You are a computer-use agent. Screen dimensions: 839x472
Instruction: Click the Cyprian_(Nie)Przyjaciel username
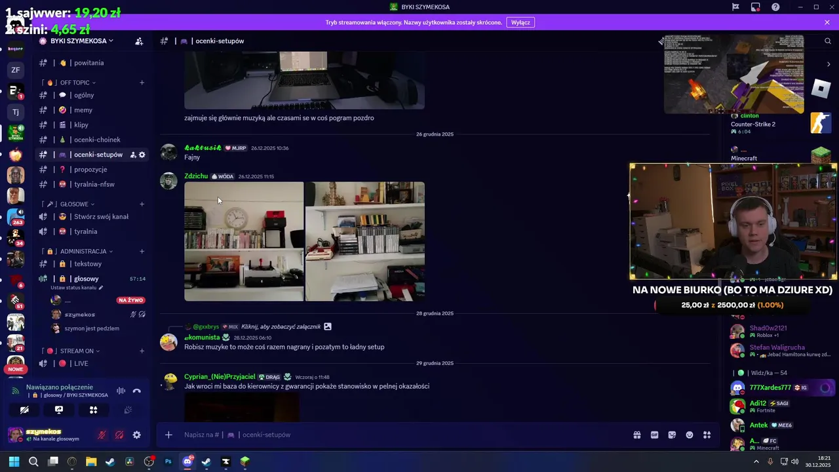[220, 377]
